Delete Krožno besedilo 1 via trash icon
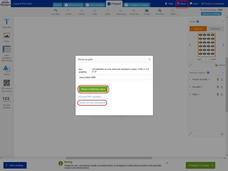This screenshot has height=171, width=228. point(218,80)
